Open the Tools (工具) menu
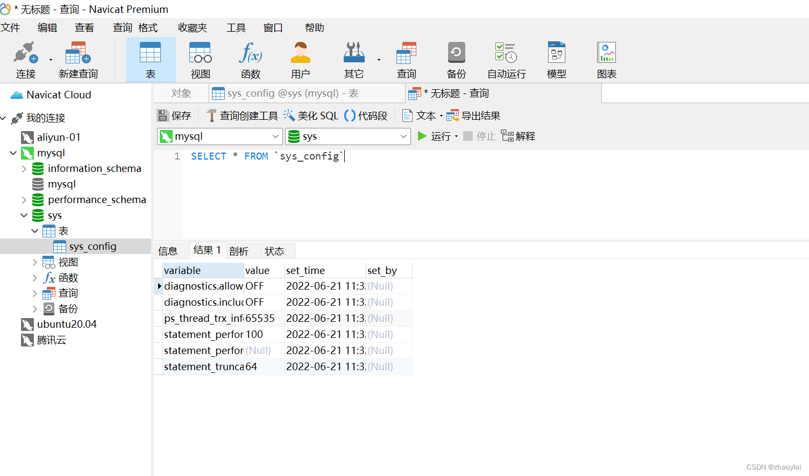Screen dimensions: 809x476 (x=236, y=28)
